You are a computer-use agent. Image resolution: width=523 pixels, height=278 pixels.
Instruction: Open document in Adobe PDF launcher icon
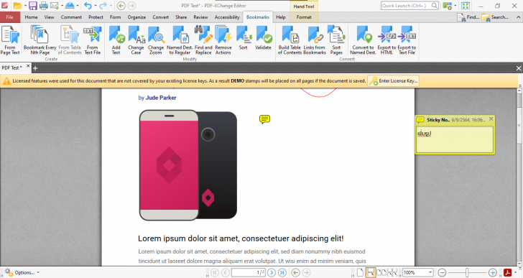[508, 272]
